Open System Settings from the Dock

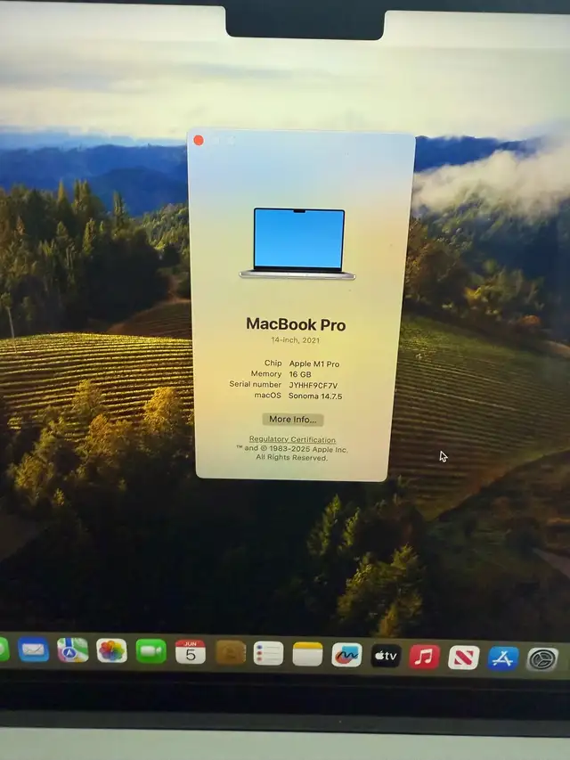point(542,659)
